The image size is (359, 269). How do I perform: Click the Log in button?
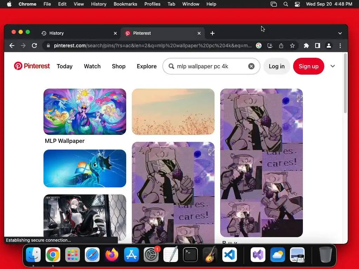click(277, 66)
